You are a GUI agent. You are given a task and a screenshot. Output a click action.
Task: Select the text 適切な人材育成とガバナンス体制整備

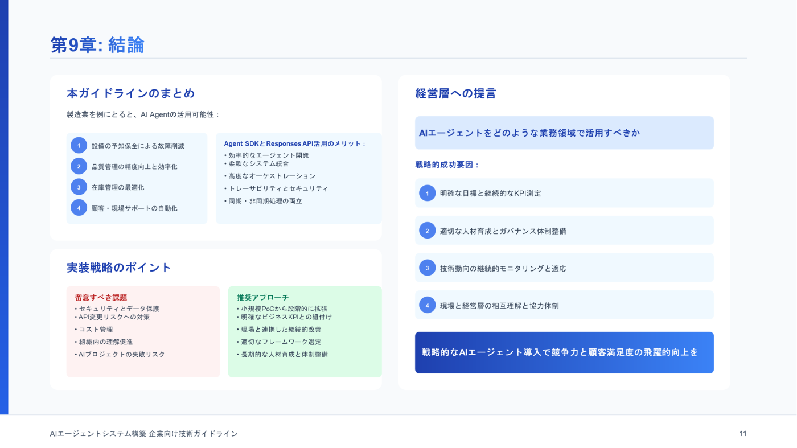click(x=503, y=231)
